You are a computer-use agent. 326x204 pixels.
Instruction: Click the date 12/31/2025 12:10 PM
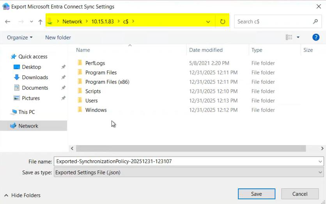[213, 91]
